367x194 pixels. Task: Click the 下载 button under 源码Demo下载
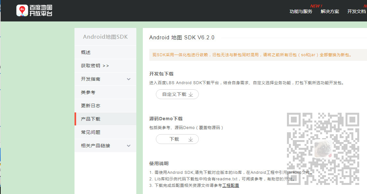[177, 139]
